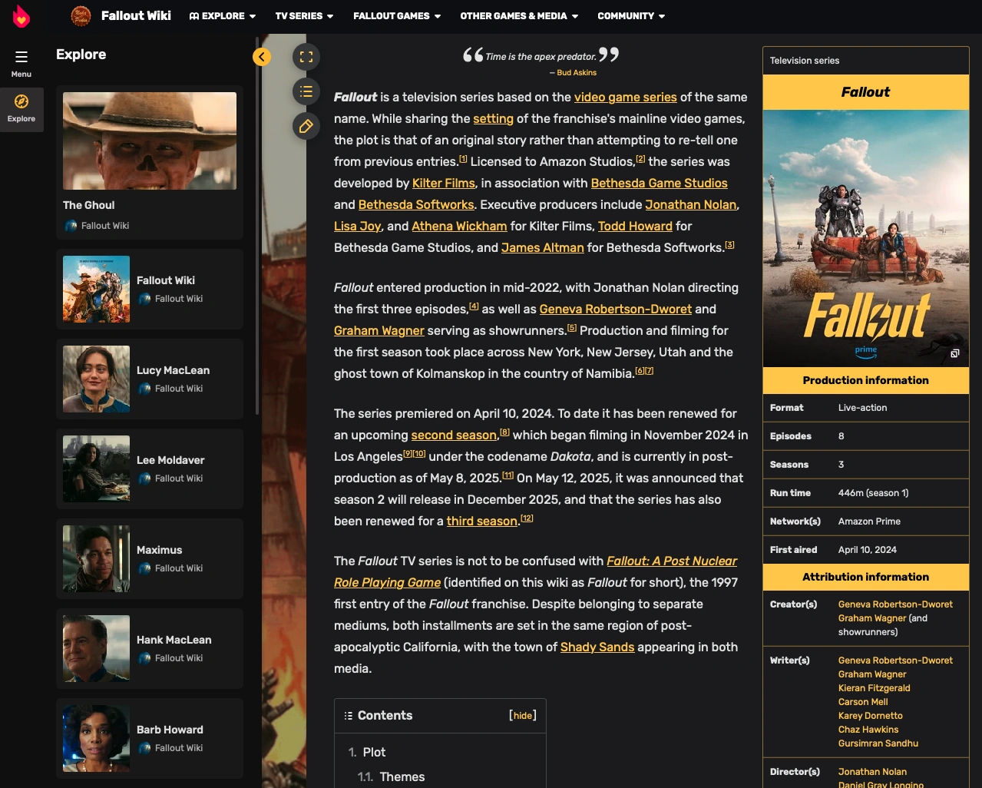Click the pencil edit page icon
Screen dimensions: 982x788
[306, 126]
